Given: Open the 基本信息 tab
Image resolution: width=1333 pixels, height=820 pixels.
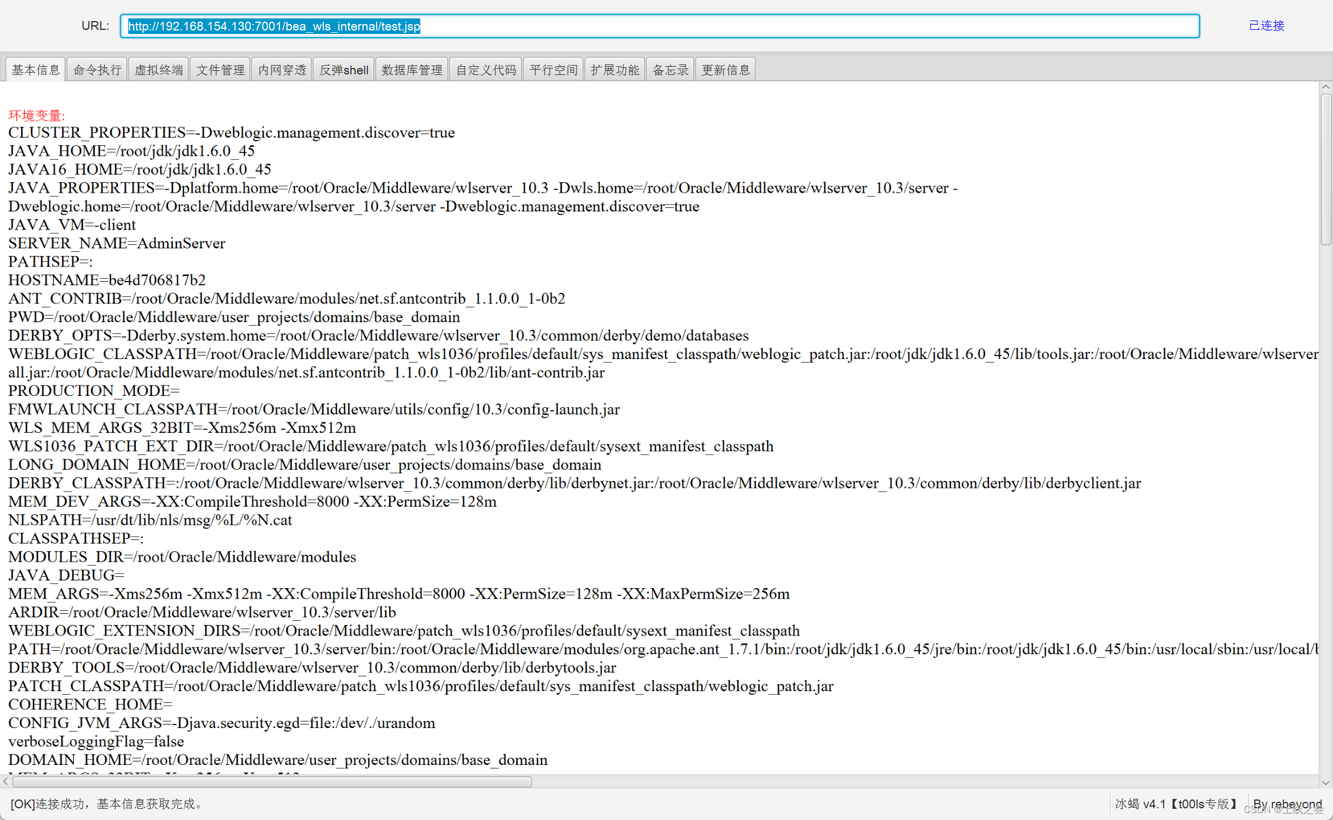Looking at the screenshot, I should point(36,70).
